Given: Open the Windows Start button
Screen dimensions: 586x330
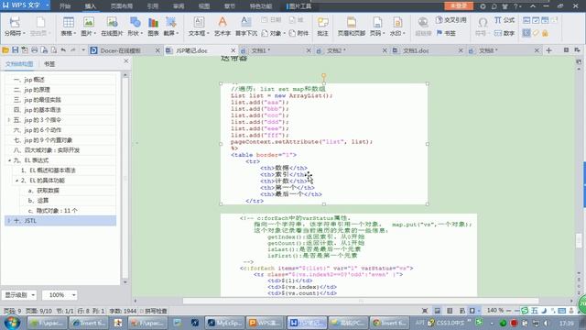Looking at the screenshot, I should point(12,323).
